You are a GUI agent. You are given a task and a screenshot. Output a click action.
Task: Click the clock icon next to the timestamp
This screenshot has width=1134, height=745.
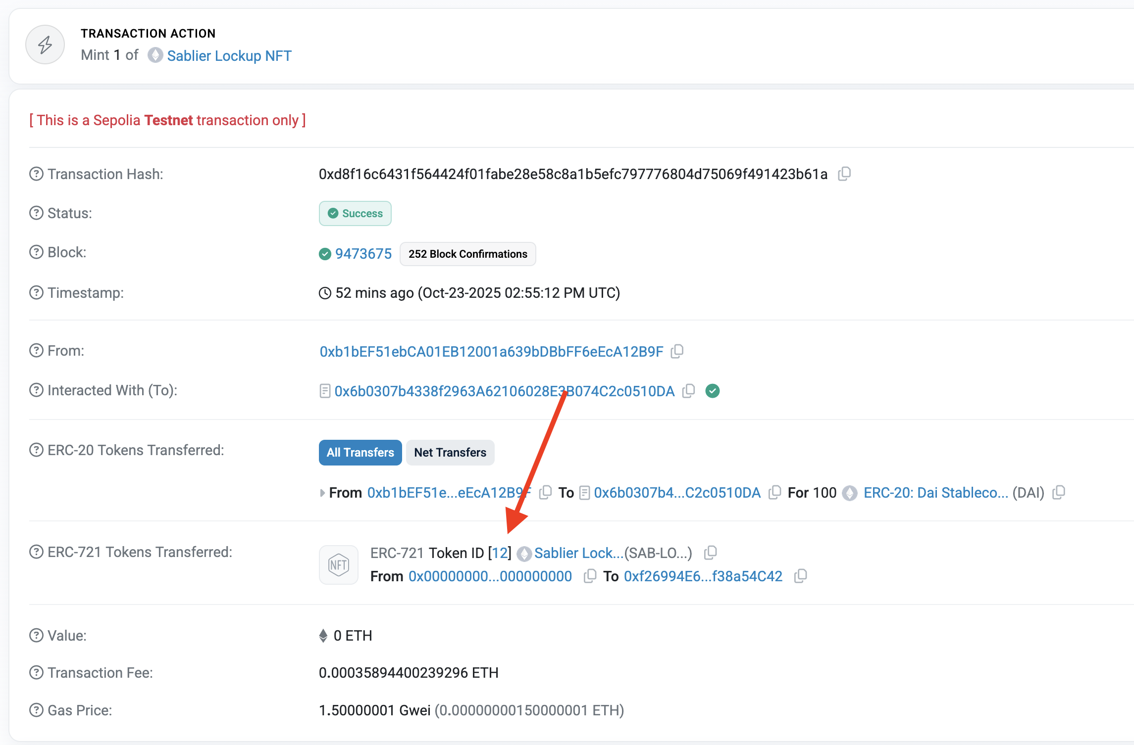324,292
